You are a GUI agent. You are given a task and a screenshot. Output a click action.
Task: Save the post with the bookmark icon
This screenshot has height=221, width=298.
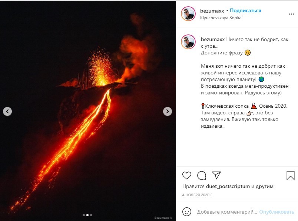290,175
